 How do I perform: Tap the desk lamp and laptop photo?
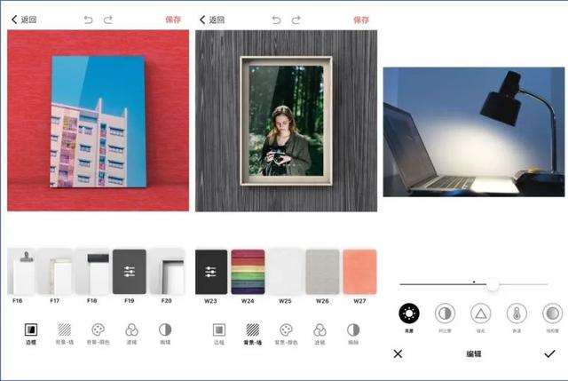coord(474,132)
